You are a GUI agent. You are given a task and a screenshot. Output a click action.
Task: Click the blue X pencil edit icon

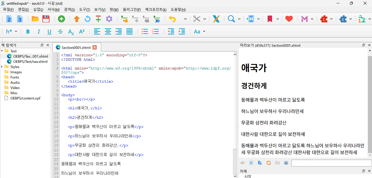216,19
